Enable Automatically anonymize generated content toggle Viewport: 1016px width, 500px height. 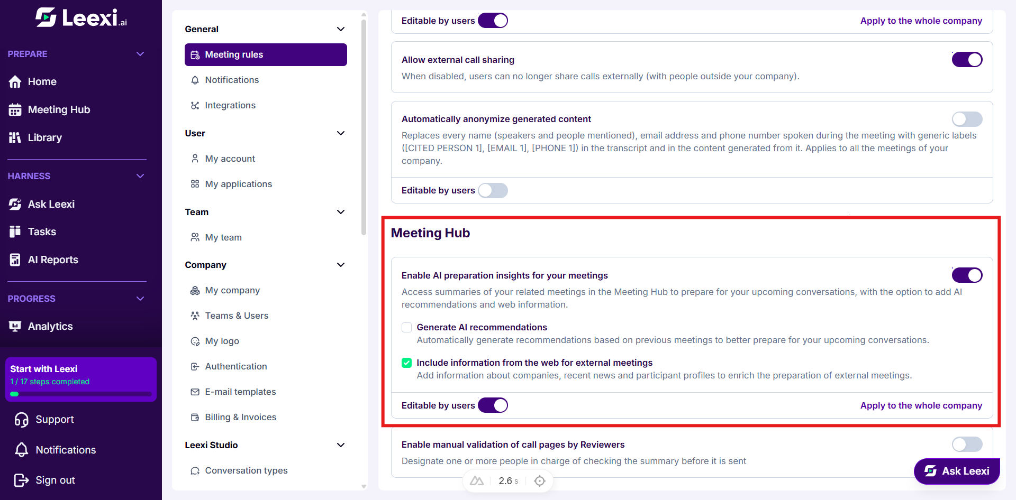click(967, 119)
